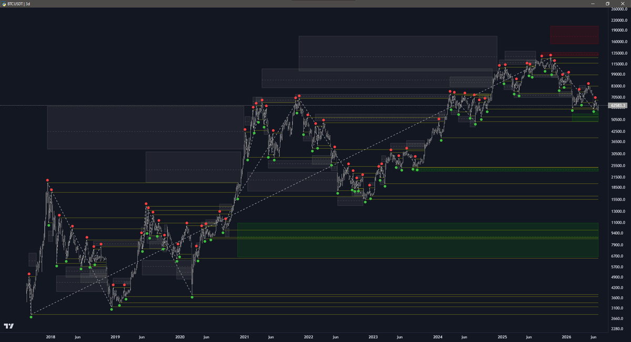Select the red supply zone near 190000
Viewport: 631px width, 342px height.
(574, 35)
